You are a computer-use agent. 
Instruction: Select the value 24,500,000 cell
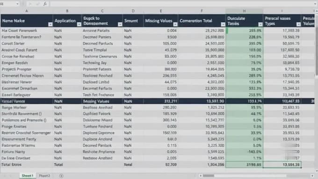tap(202, 43)
